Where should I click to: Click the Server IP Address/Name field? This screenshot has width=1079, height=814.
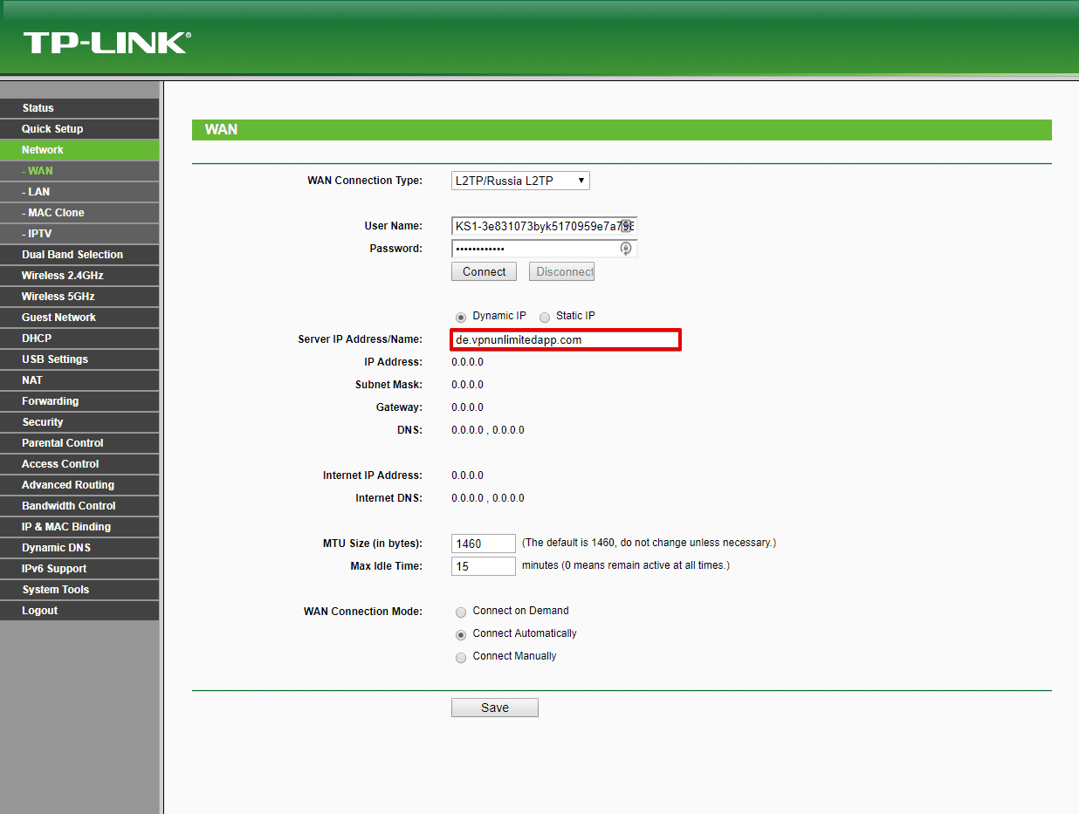565,340
